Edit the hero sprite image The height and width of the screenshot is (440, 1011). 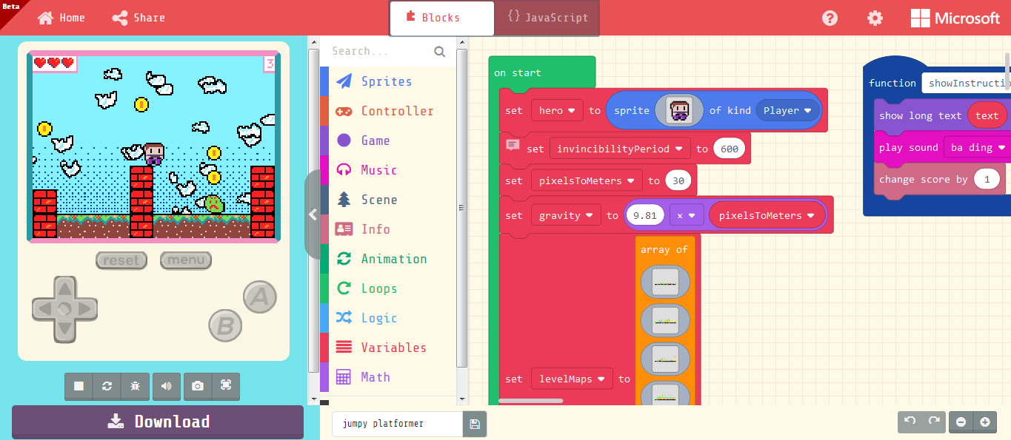point(679,111)
